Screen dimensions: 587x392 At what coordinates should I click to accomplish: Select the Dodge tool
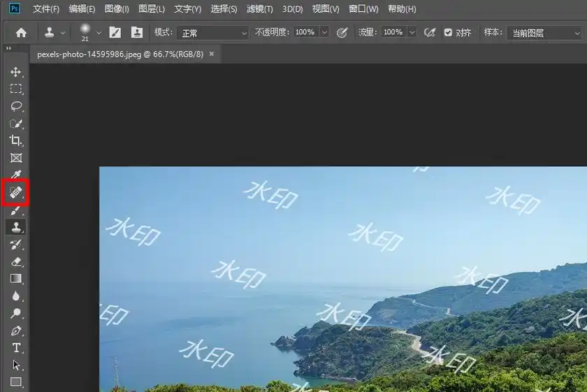click(15, 313)
